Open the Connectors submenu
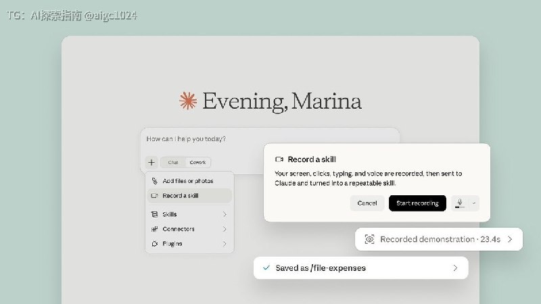The width and height of the screenshot is (541, 304). click(x=189, y=229)
